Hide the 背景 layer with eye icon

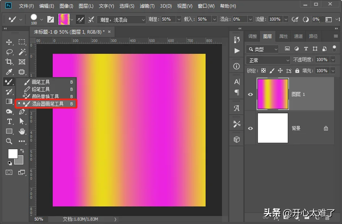click(250, 128)
